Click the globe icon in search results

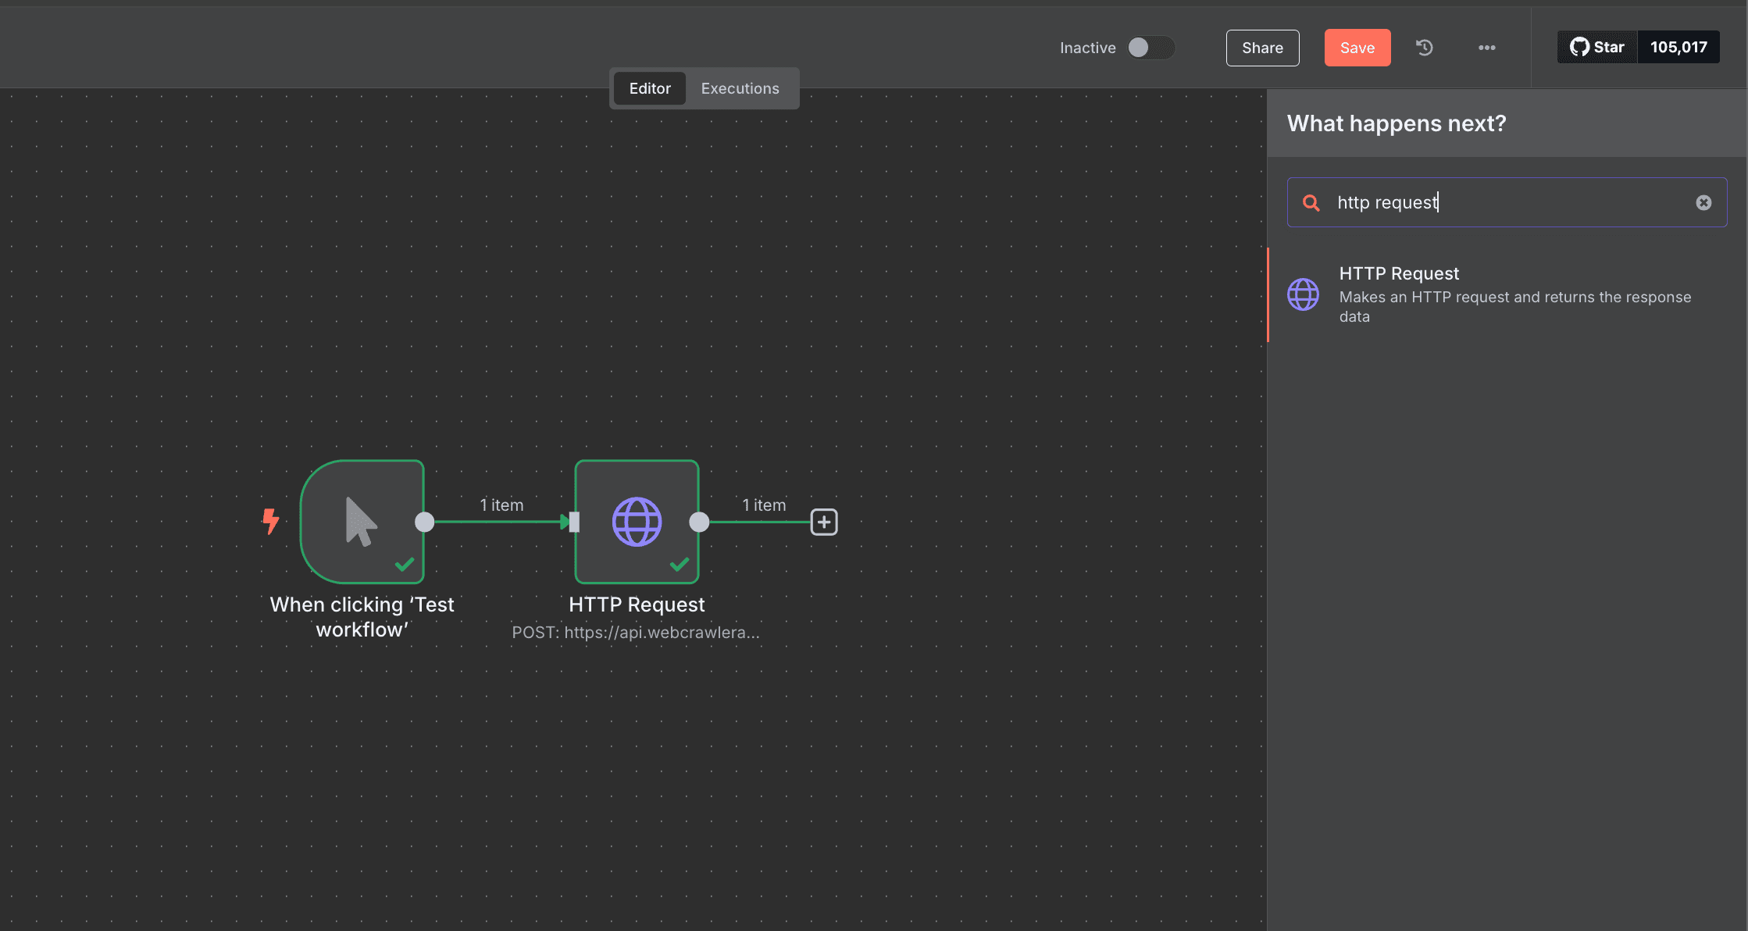[1304, 294]
